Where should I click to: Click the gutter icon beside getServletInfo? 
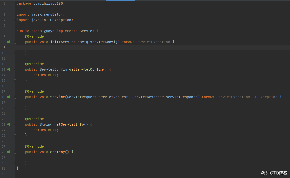point(8,124)
